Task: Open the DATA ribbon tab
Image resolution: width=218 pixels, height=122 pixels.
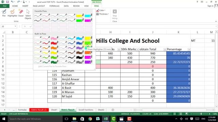Action: pos(66,6)
